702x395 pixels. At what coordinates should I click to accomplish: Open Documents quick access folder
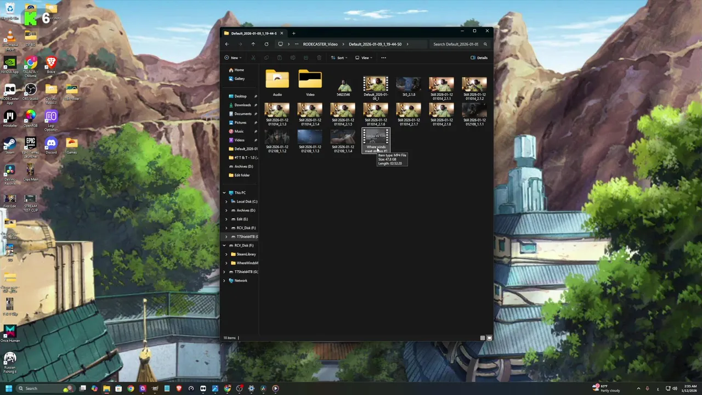coord(243,114)
